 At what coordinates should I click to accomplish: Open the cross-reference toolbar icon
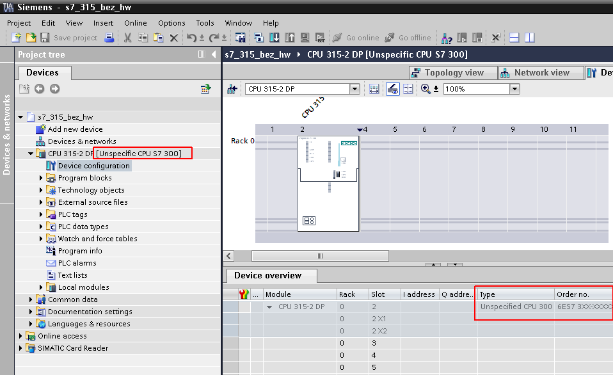point(495,38)
